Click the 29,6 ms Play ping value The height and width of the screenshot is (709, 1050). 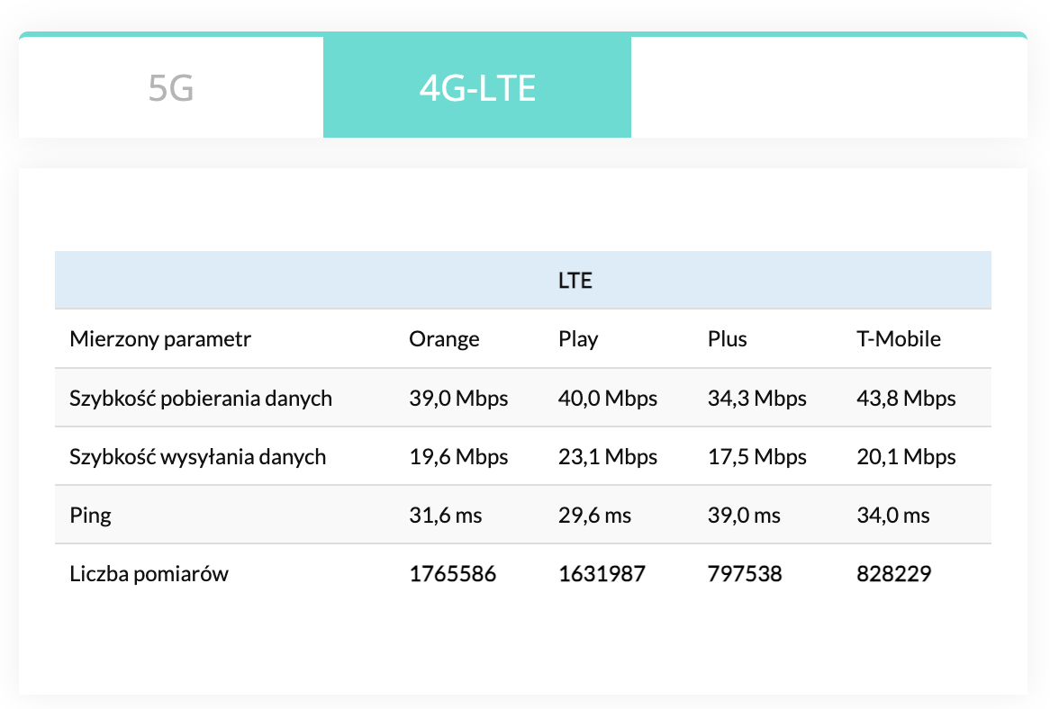(x=595, y=516)
